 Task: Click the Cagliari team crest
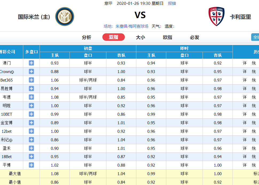coord(217,17)
